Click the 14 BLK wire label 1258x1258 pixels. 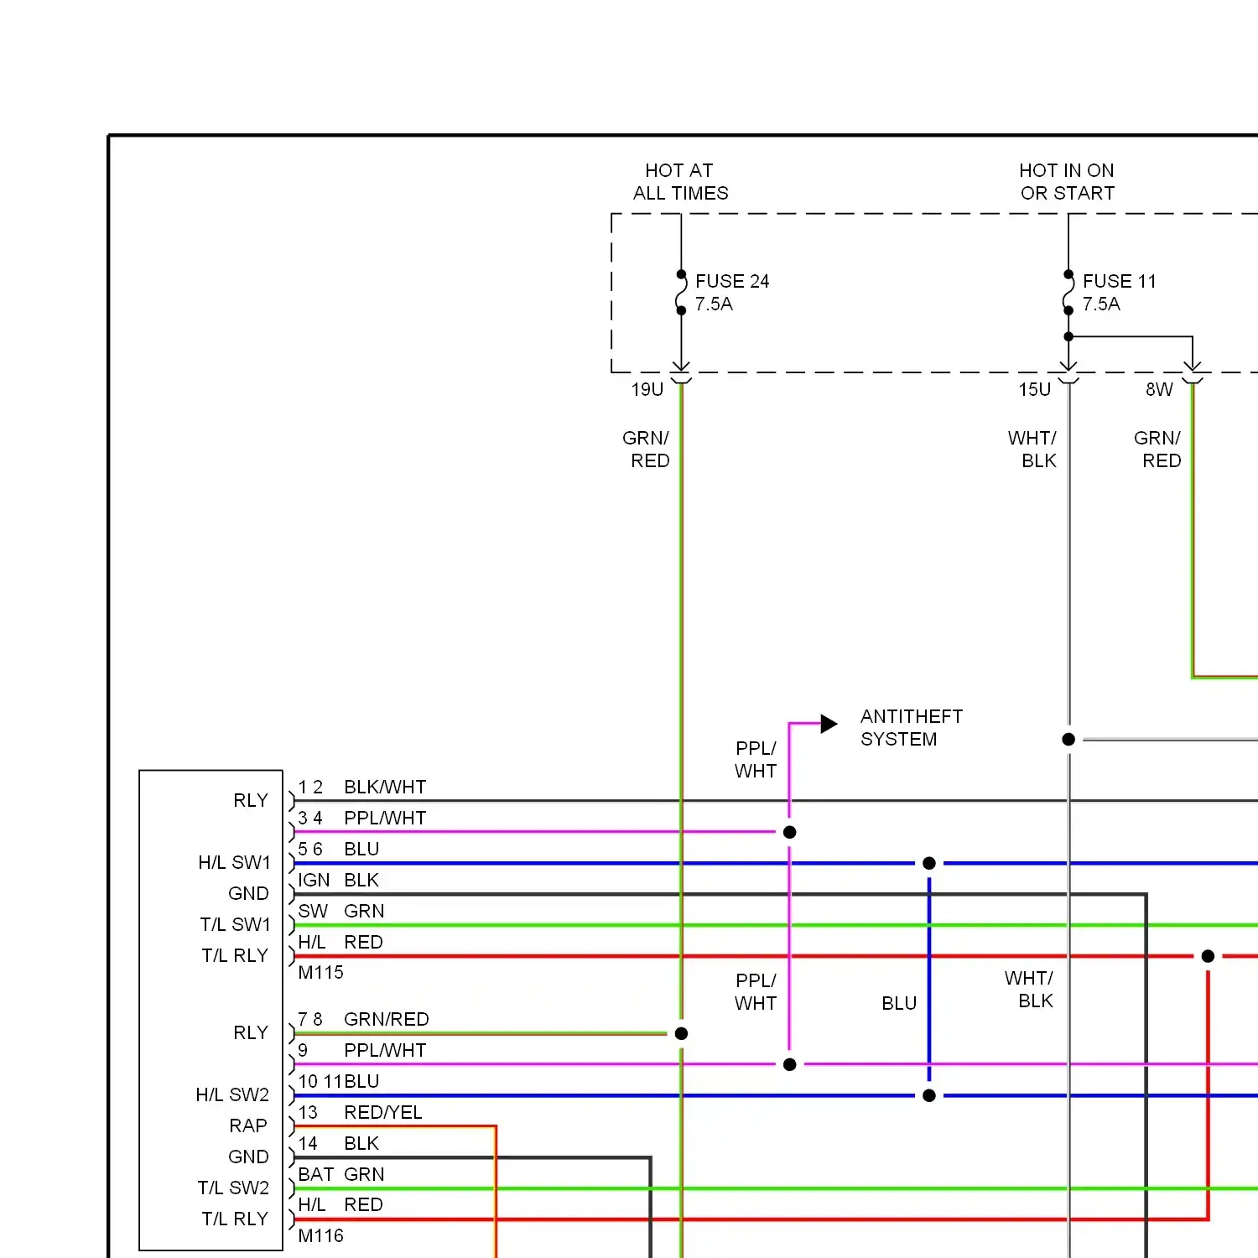[338, 1144]
